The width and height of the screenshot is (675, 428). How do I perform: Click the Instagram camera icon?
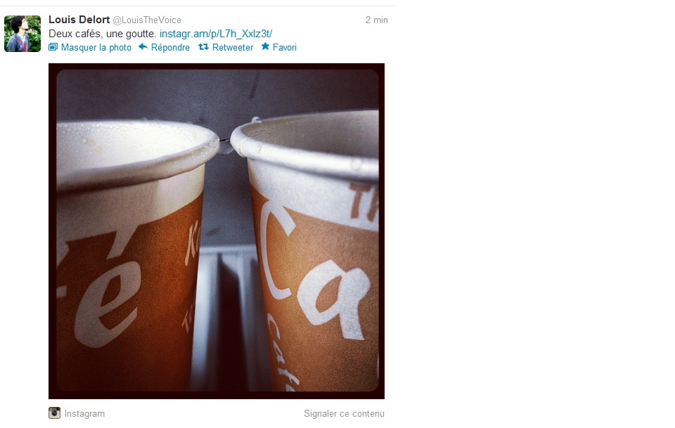coord(54,413)
